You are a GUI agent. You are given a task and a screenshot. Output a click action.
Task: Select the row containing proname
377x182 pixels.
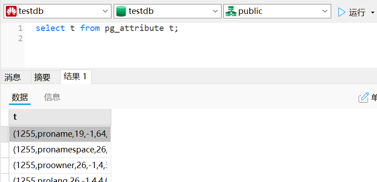coord(62,134)
